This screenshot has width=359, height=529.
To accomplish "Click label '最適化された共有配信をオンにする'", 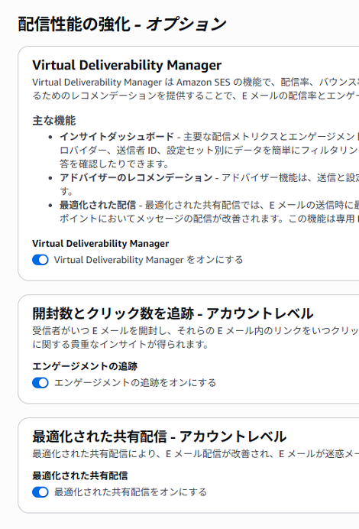I will coord(131,492).
